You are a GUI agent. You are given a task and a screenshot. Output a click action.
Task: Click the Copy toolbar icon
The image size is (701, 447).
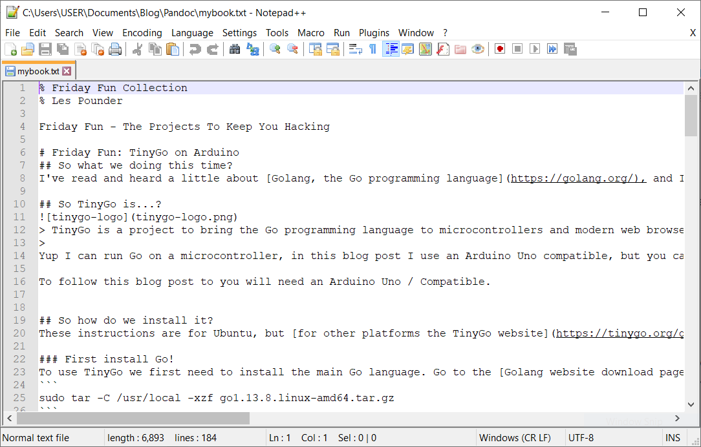[x=155, y=49]
